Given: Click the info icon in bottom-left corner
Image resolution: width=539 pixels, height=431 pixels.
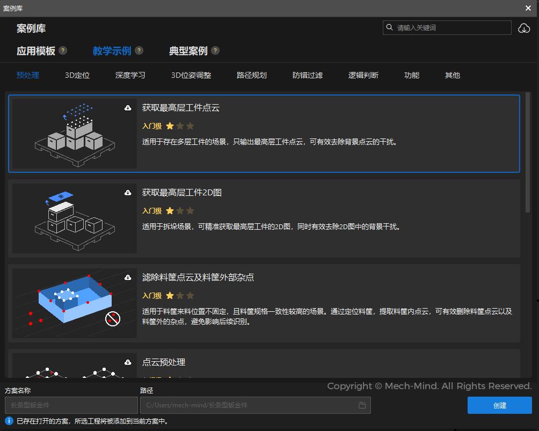Looking at the screenshot, I should [9, 421].
